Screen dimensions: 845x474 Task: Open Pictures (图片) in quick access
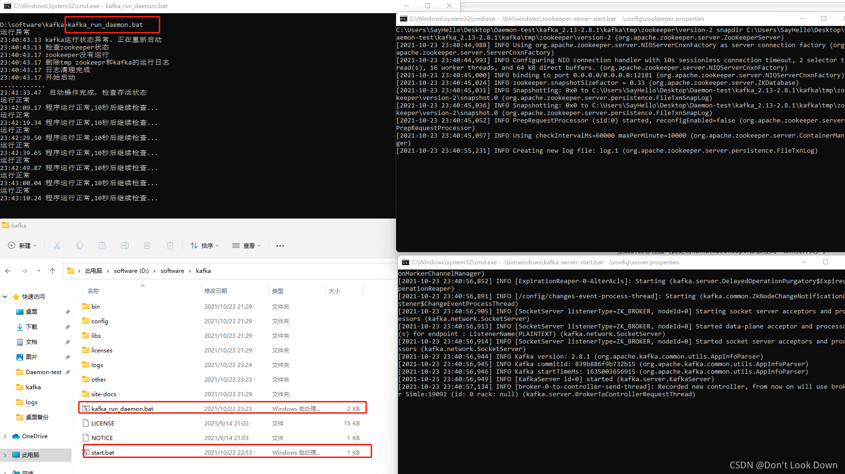click(x=31, y=357)
